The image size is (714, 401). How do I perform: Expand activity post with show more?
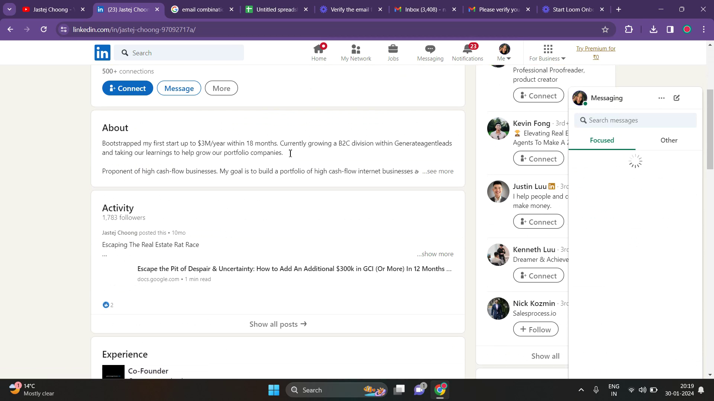point(435,254)
